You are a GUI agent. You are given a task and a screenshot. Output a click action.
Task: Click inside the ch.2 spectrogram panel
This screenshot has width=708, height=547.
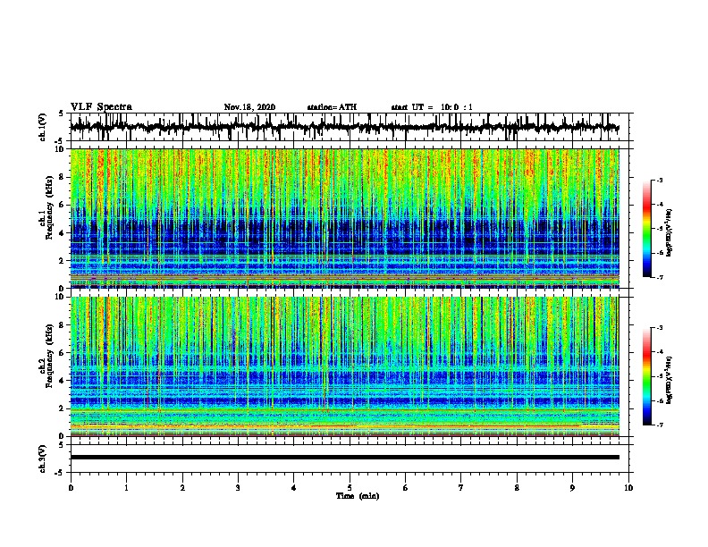point(344,366)
